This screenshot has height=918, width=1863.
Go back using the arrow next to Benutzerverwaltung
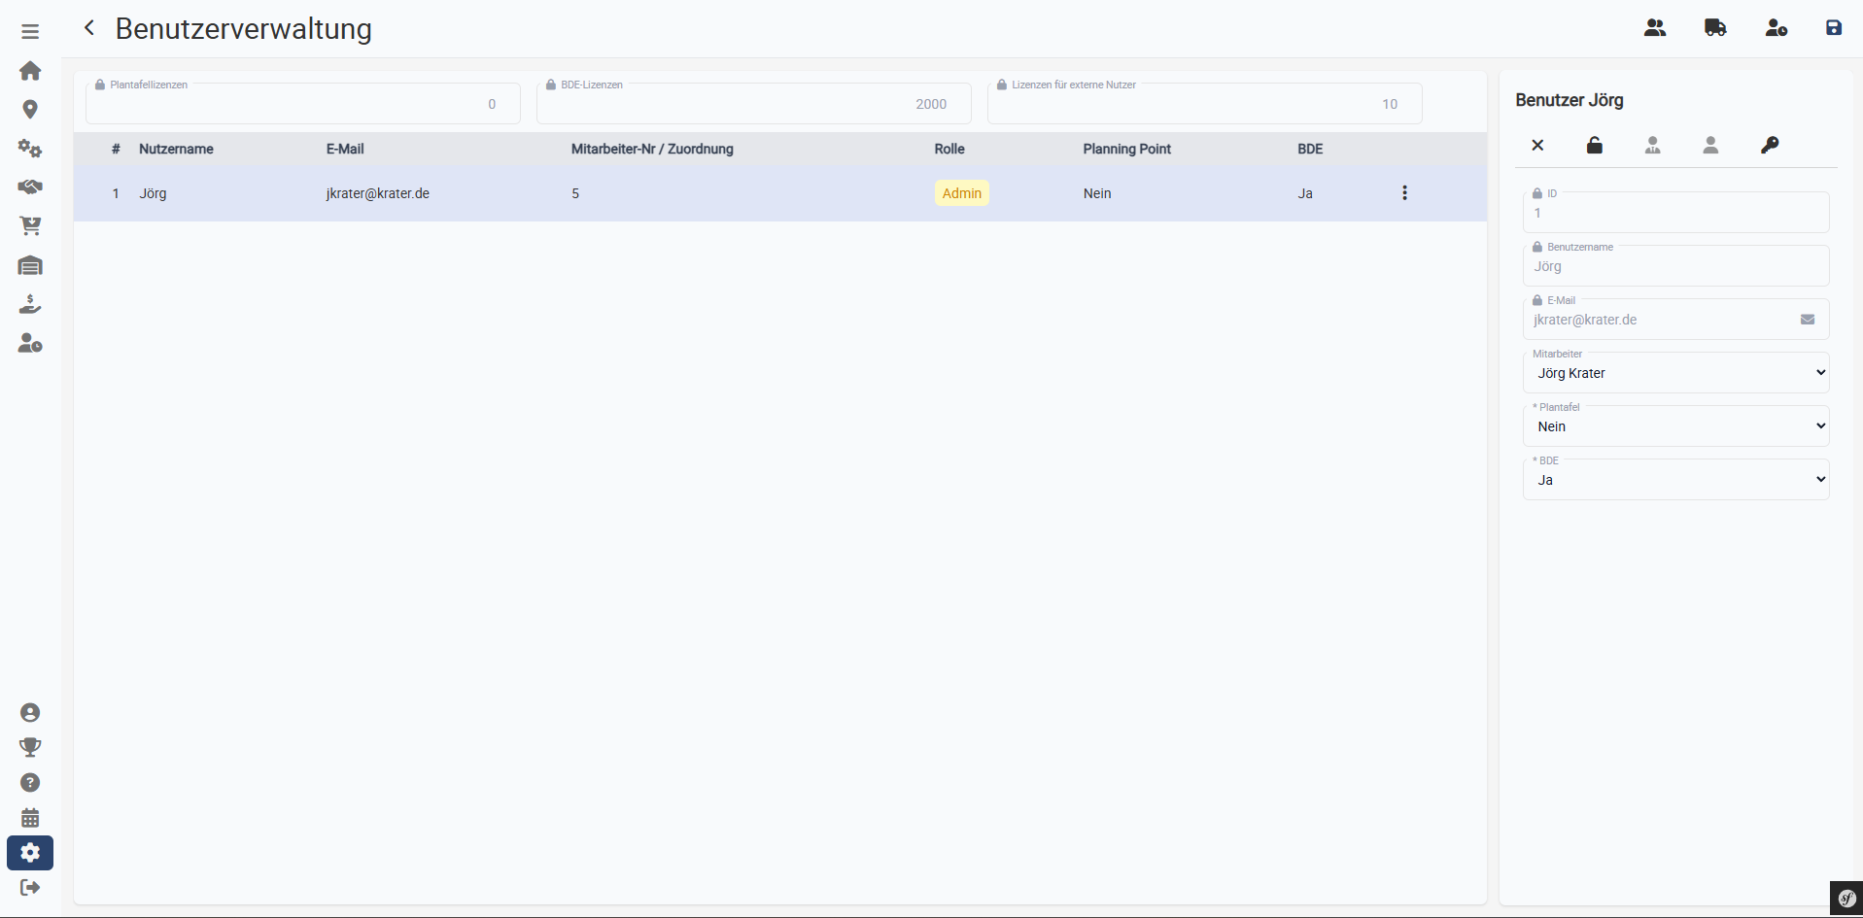click(x=89, y=27)
